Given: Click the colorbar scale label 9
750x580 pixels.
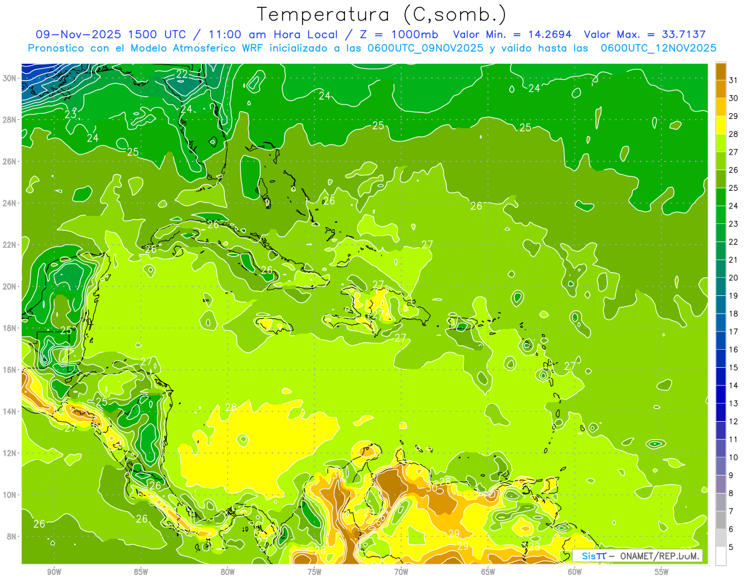Looking at the screenshot, I should pyautogui.click(x=732, y=476).
